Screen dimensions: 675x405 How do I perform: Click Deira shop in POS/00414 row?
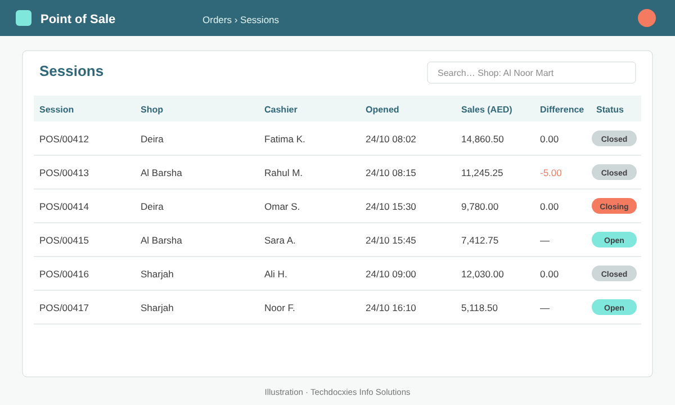pyautogui.click(x=152, y=206)
